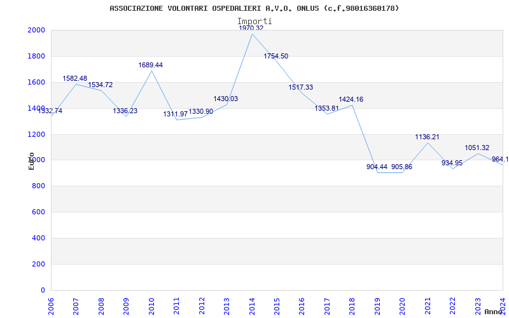Click the 2008 year label on x-axis

click(x=101, y=307)
